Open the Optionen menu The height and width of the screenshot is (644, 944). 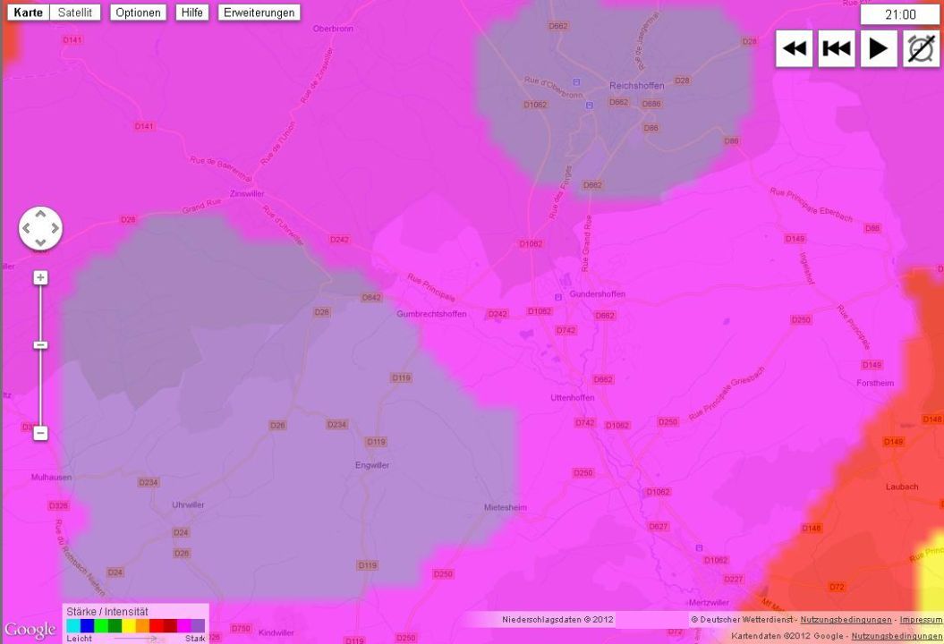[x=138, y=13]
